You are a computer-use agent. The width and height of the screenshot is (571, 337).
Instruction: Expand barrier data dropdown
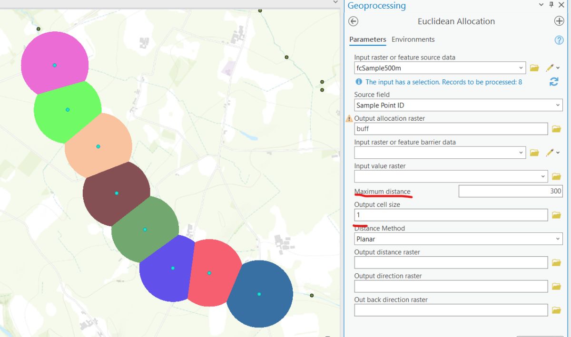pos(521,153)
